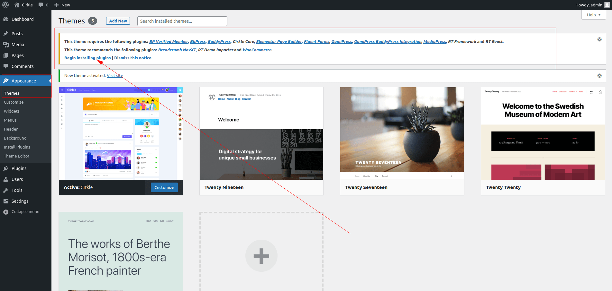612x291 pixels.
Task: Select the Twenty Twenty theme thumbnail
Action: click(543, 133)
